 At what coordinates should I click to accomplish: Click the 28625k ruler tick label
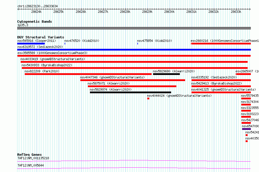pyautogui.click(x=58, y=12)
